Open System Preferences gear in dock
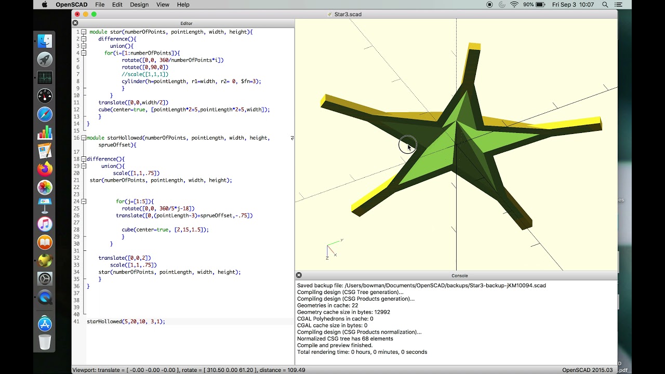 tap(45, 278)
